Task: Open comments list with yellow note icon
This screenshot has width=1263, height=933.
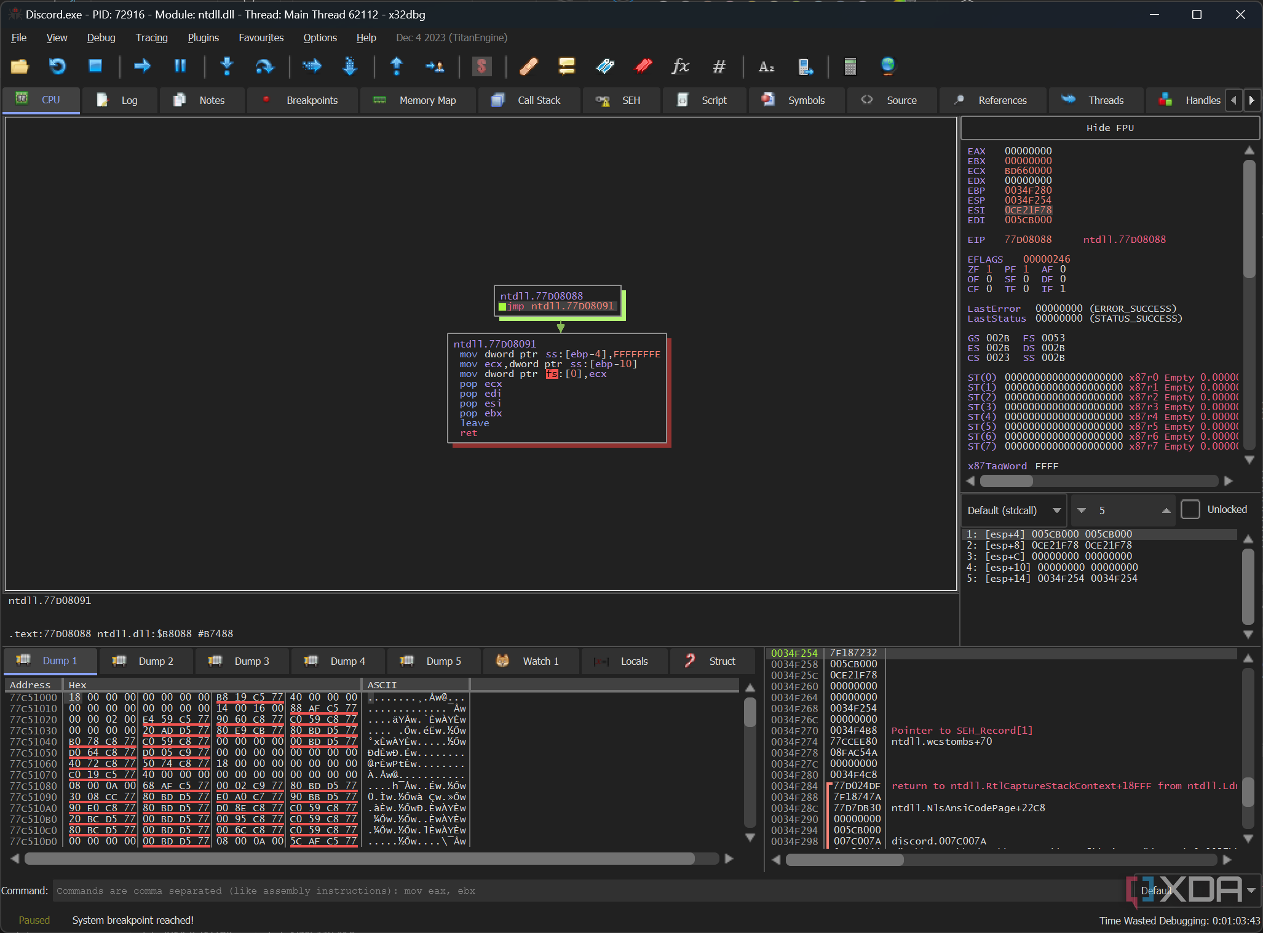Action: pos(566,66)
